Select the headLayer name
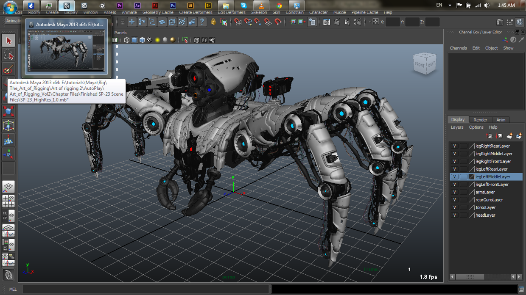This screenshot has height=295, width=526. click(x=485, y=215)
